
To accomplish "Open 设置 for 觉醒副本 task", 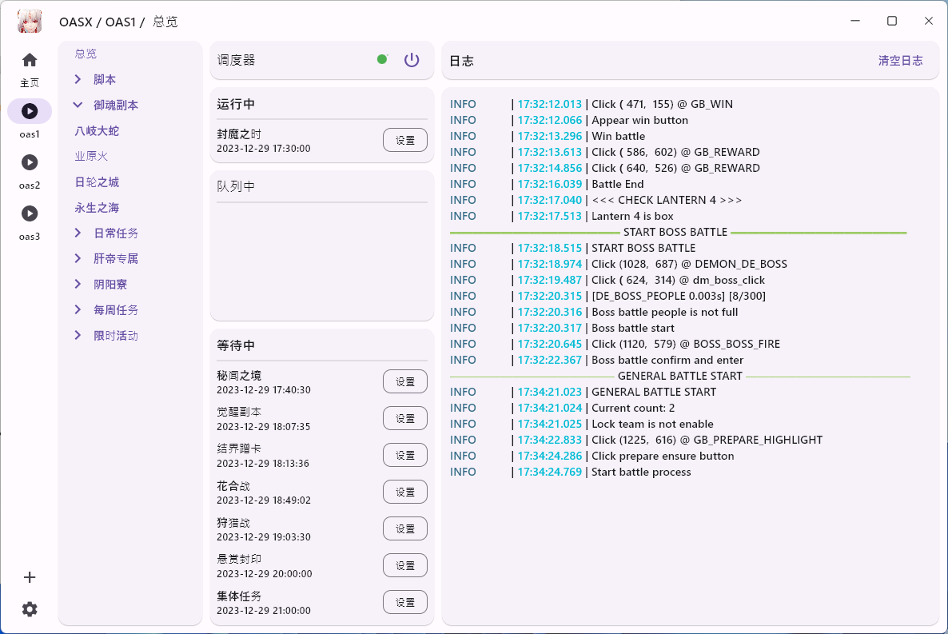I will tap(405, 418).
